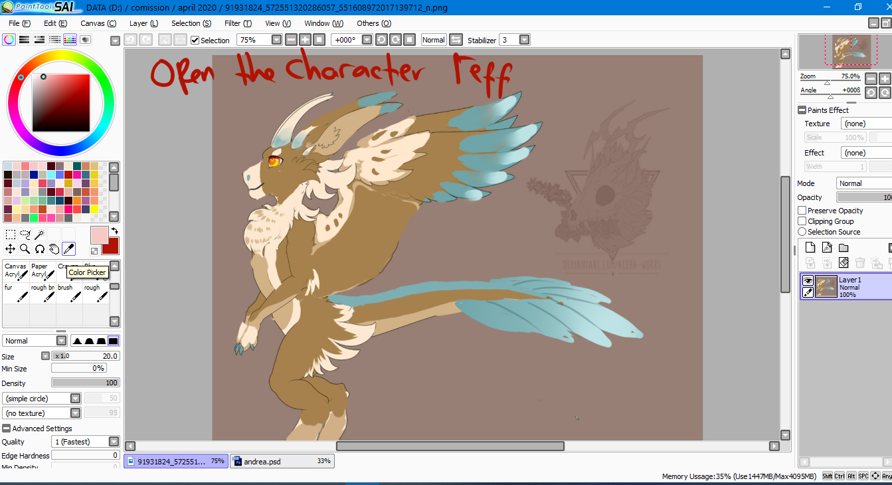The image size is (892, 485).
Task: Zoom out using navigator minus button
Action: tap(871, 78)
